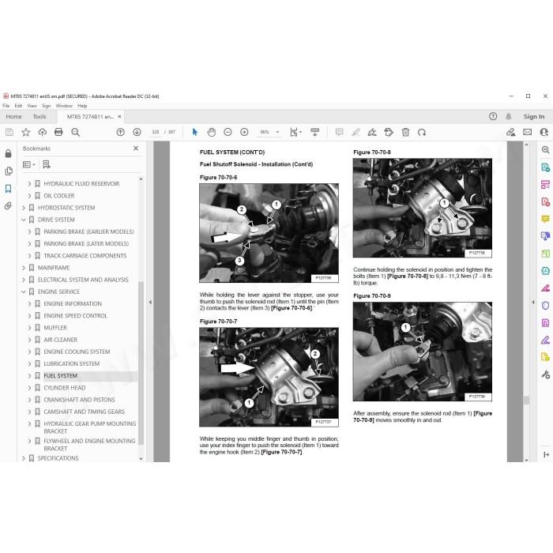Open Comment tool in right pane
This screenshot has width=553, height=553.
546,219
